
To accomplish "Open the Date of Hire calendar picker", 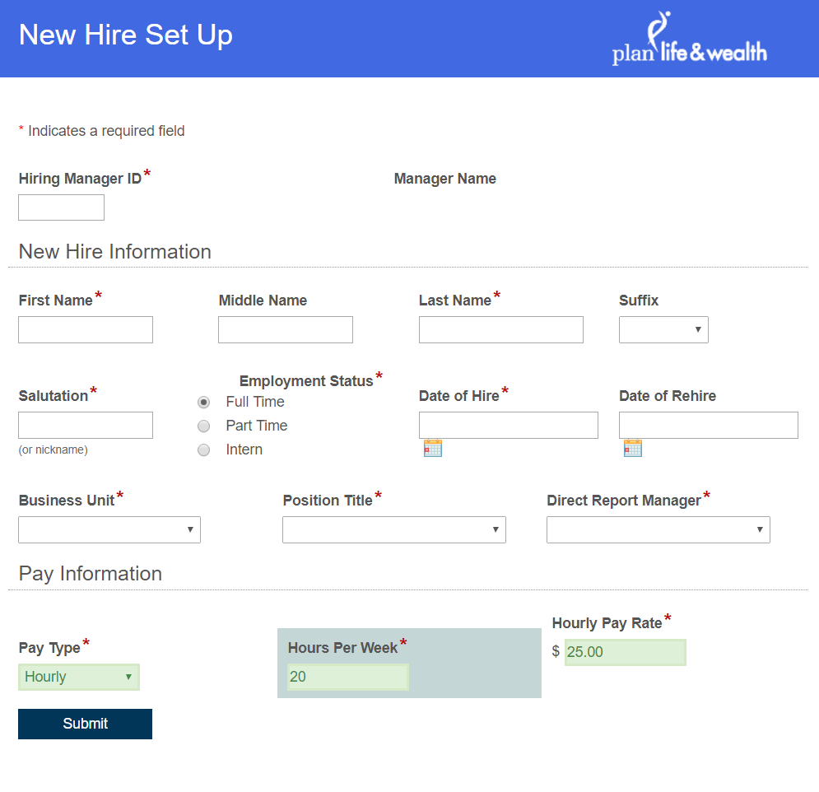I will coord(433,448).
